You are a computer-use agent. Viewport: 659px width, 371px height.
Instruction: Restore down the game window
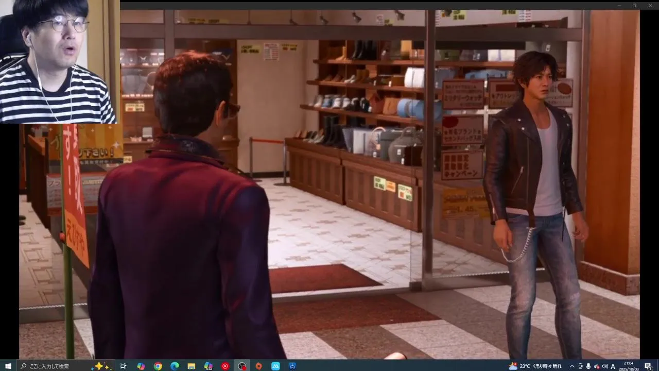(634, 5)
